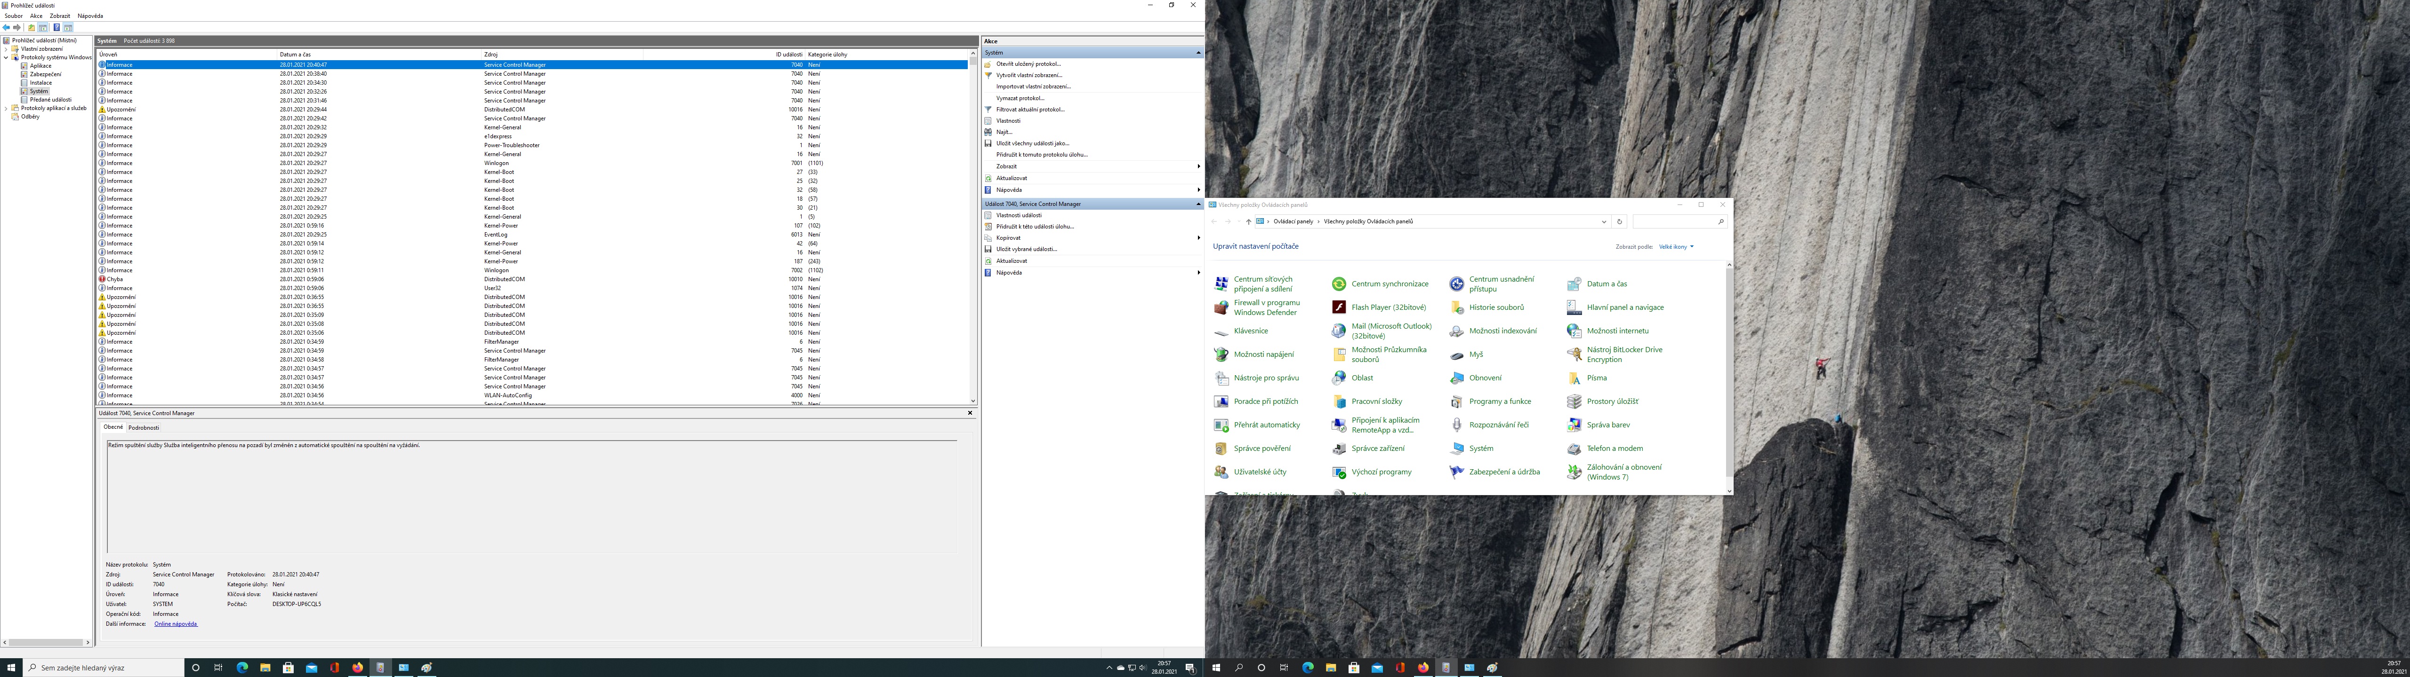2410x677 pixels.
Task: Click the Control Panel search field
Action: 1675,221
